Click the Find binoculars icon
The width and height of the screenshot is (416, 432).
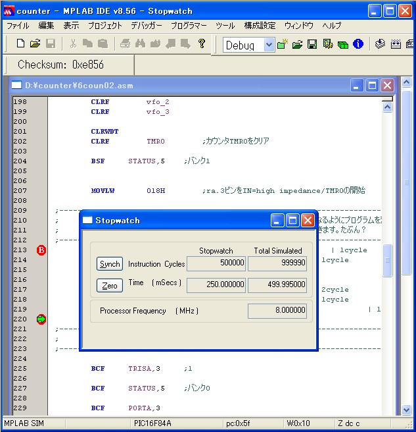coord(140,43)
